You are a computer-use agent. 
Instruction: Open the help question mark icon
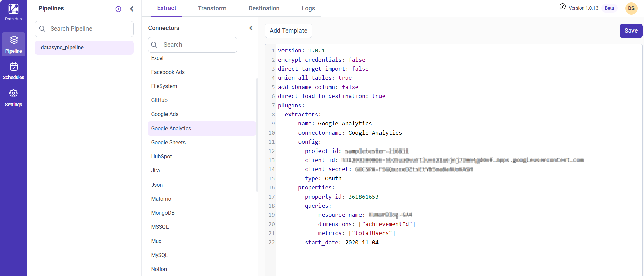coord(563,7)
